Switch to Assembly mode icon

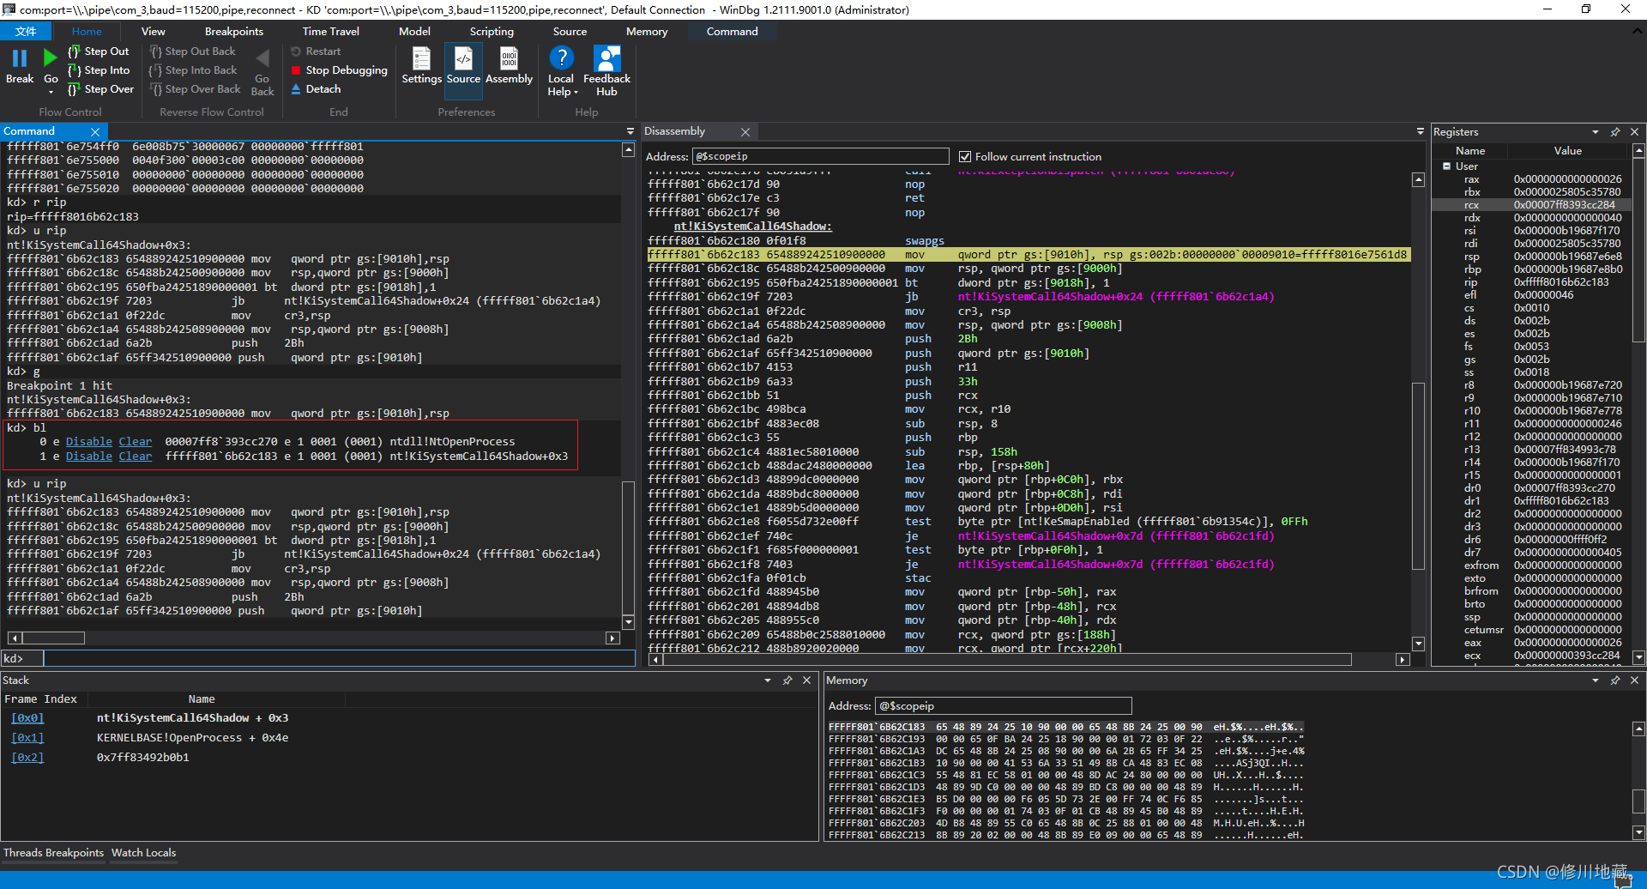pos(509,58)
